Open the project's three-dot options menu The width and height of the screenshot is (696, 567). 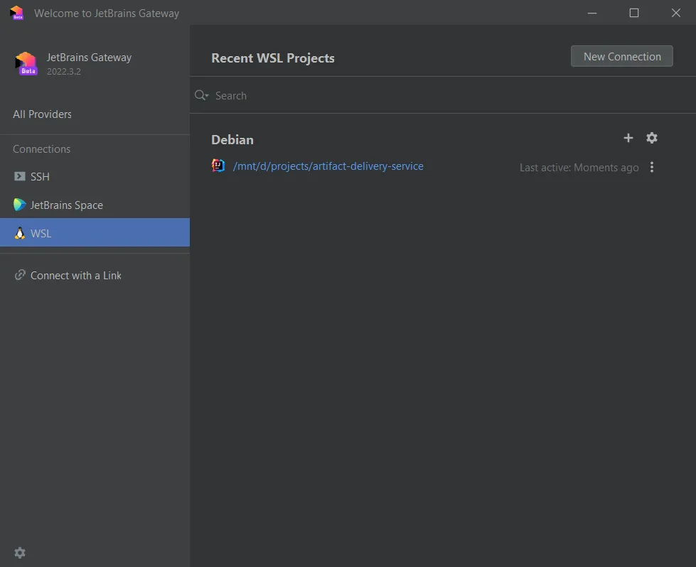coord(652,168)
